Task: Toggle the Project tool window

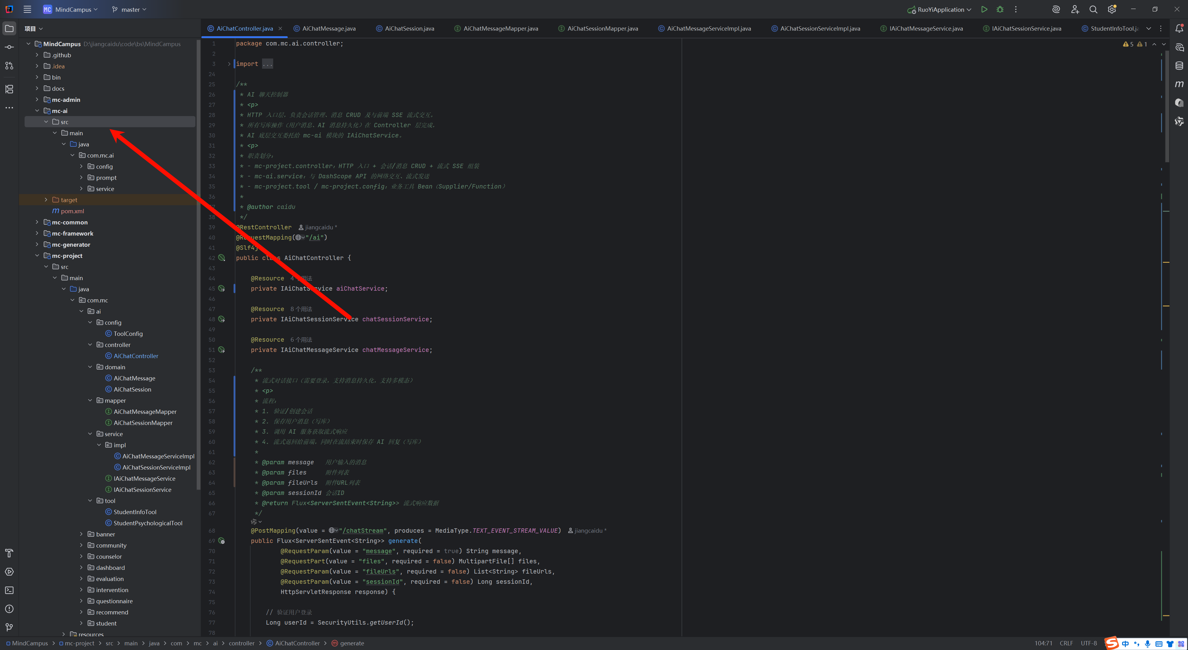Action: [9, 28]
